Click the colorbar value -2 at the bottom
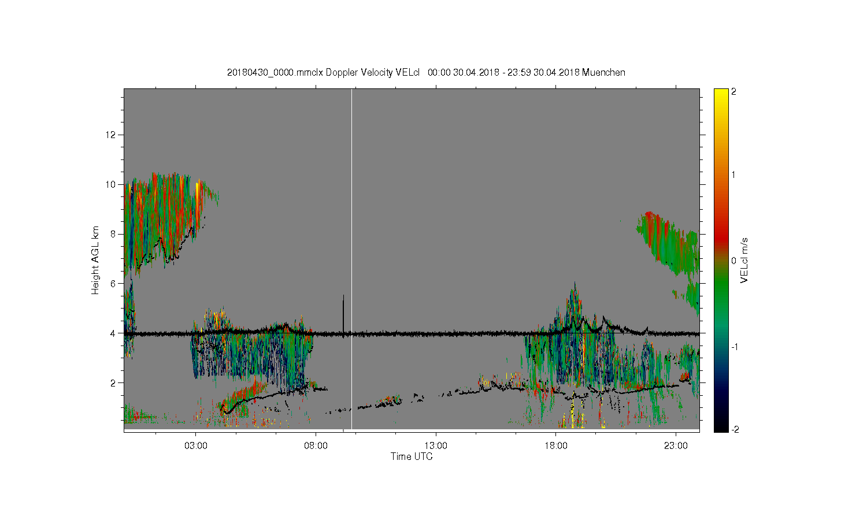The height and width of the screenshot is (520, 867). click(x=735, y=429)
